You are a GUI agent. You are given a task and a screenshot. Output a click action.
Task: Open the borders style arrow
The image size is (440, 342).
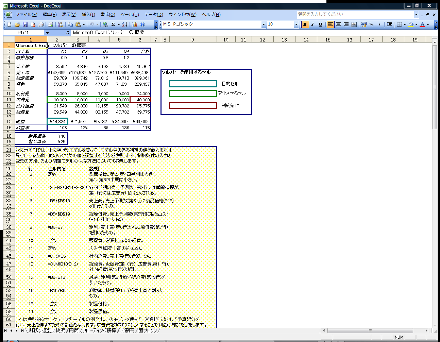point(405,24)
